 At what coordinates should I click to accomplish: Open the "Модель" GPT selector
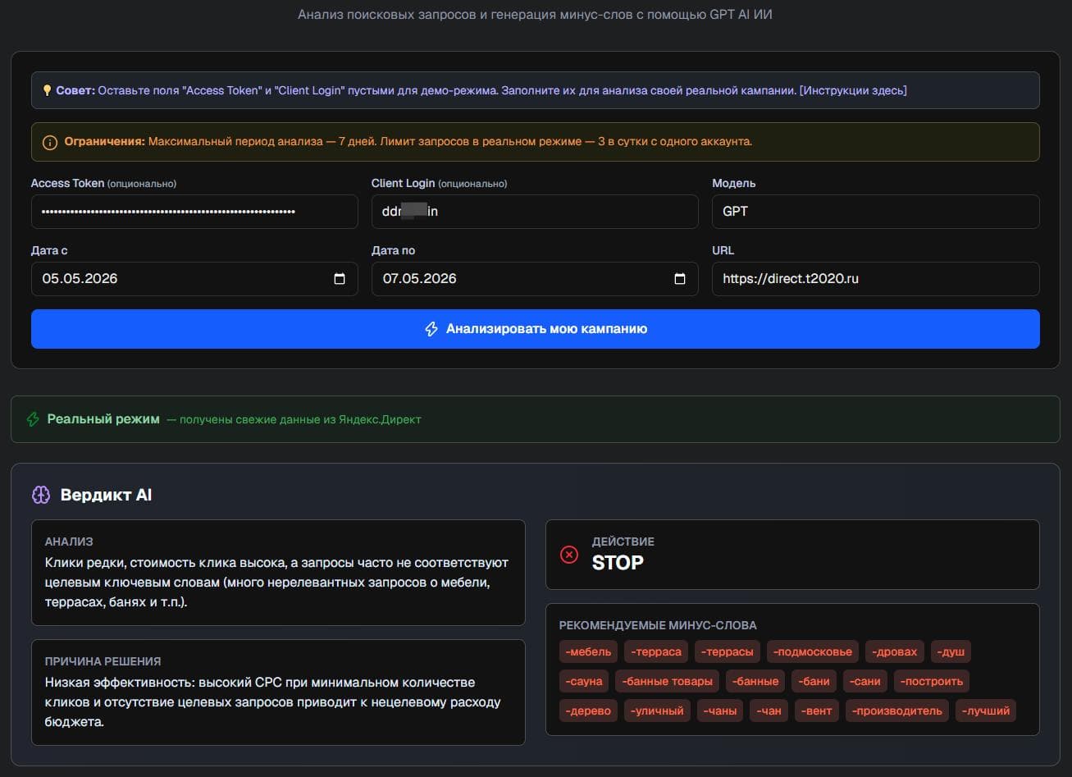point(875,212)
